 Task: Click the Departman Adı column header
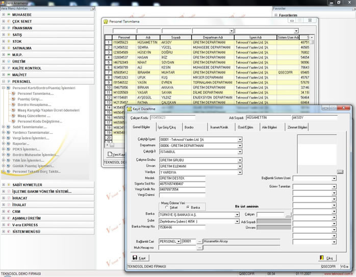click(x=213, y=37)
